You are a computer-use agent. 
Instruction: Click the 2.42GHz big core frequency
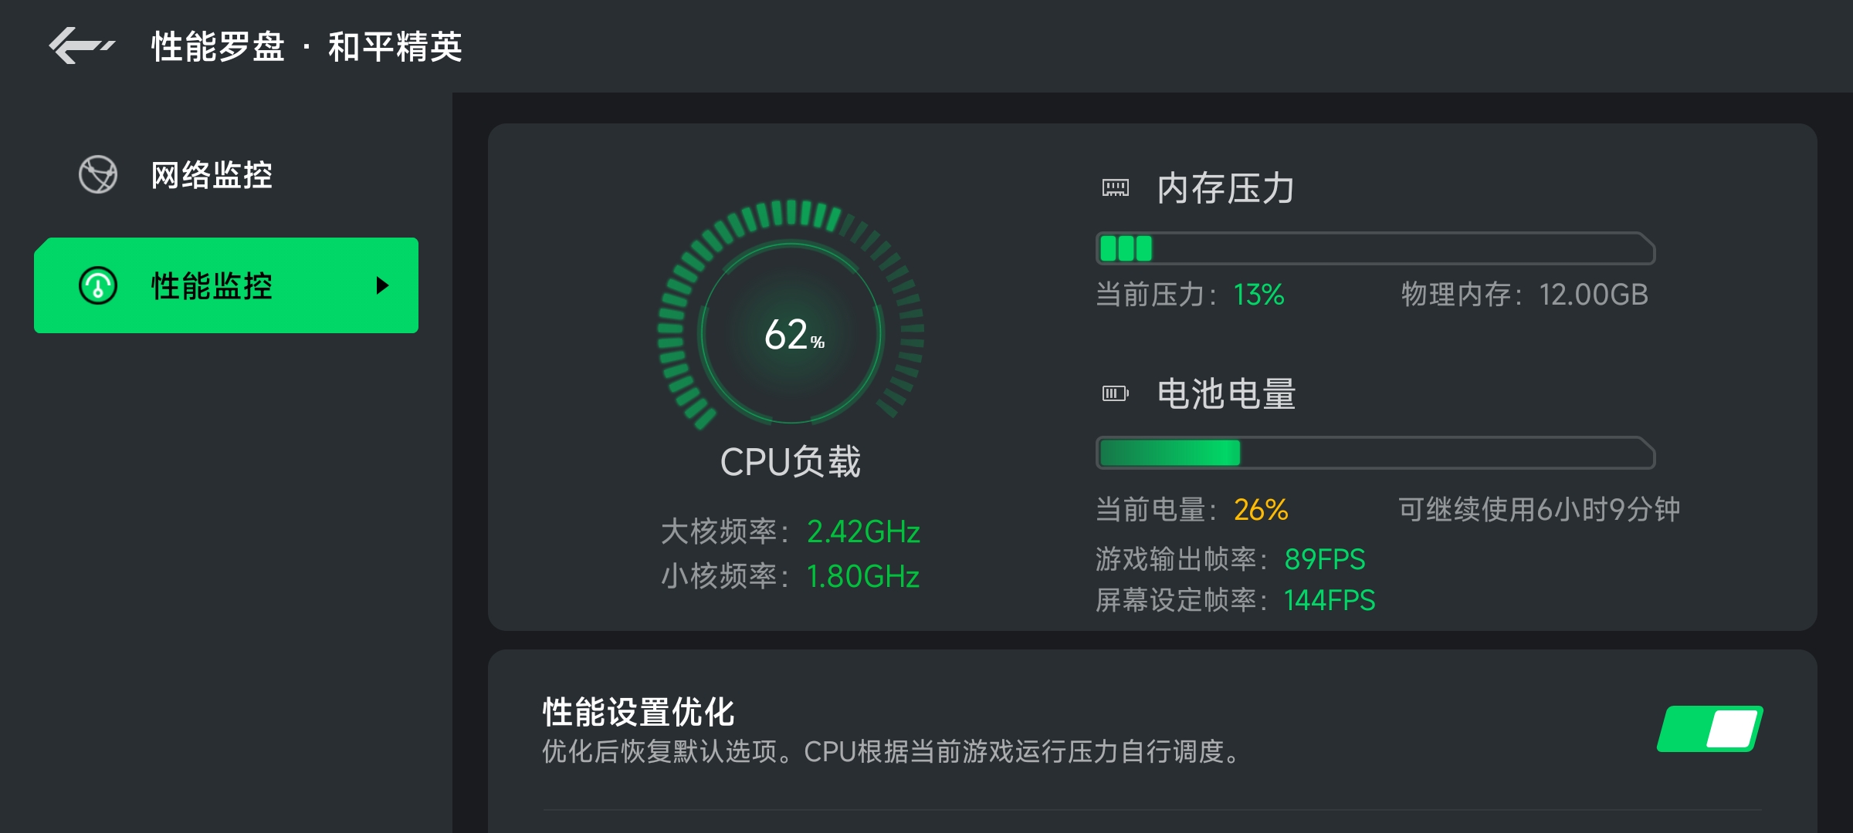[x=863, y=532]
